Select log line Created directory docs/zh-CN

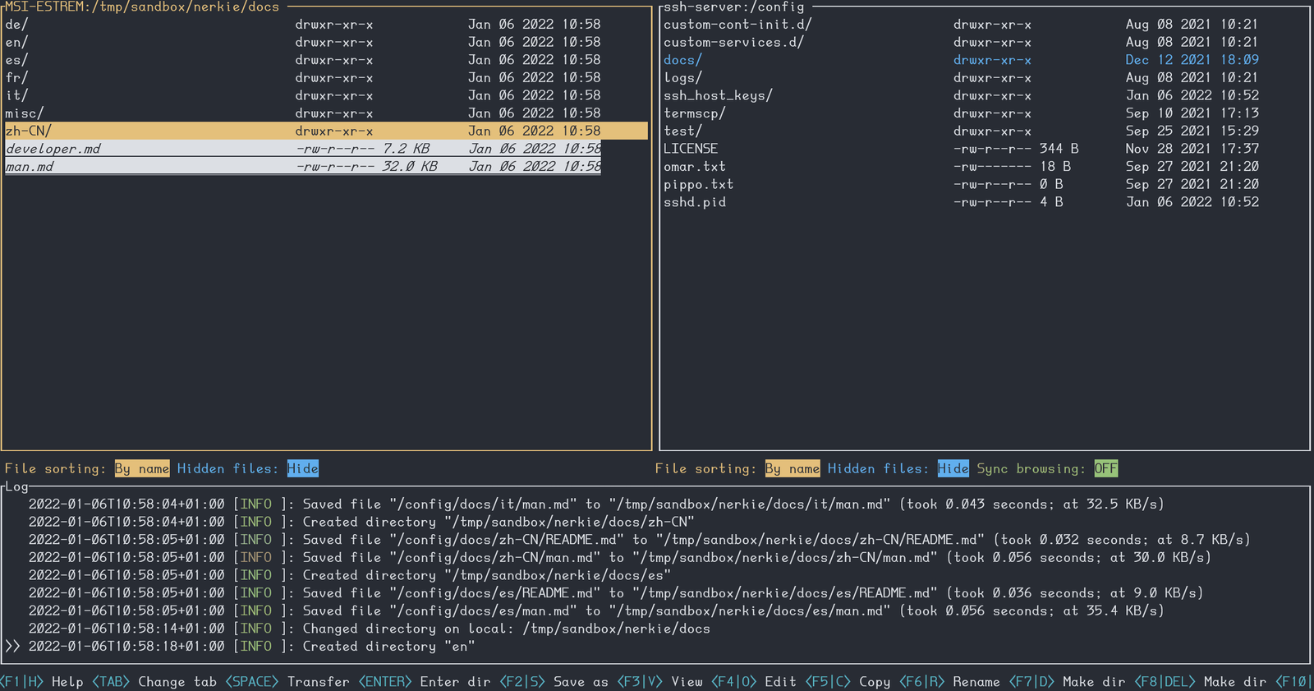pos(361,522)
